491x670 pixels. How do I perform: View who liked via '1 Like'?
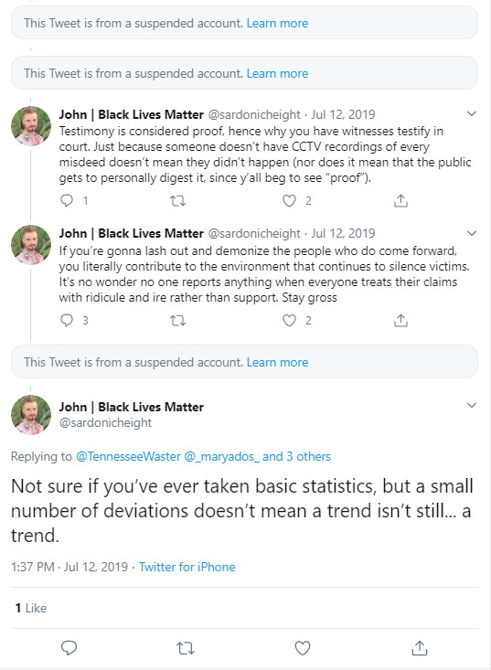pyautogui.click(x=31, y=608)
